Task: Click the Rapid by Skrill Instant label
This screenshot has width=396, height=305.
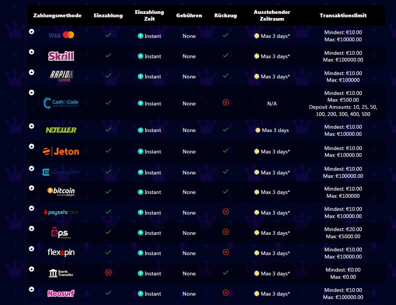Action: pyautogui.click(x=152, y=77)
